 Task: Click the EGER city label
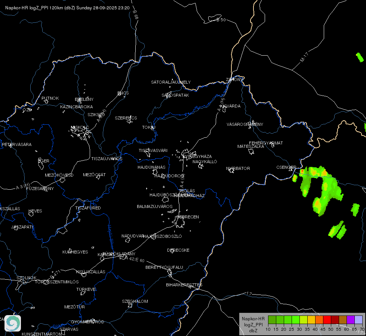[x=44, y=161]
